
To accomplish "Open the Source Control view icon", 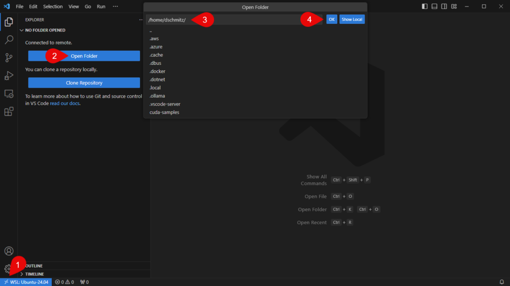I will [x=9, y=58].
